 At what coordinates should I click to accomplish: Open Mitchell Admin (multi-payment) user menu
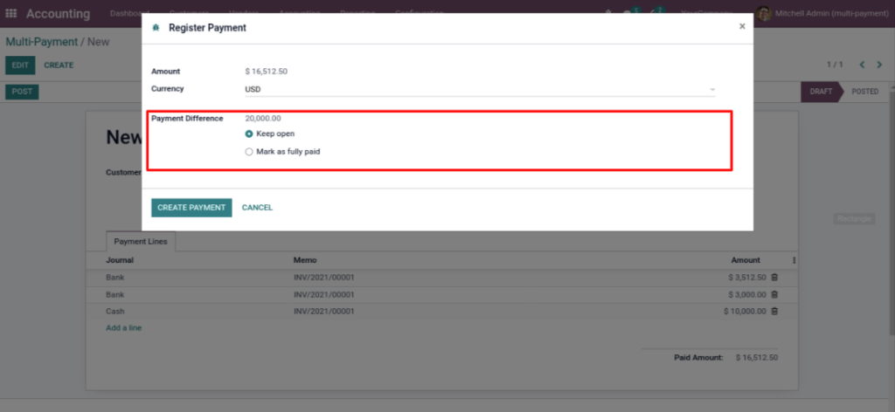[822, 13]
